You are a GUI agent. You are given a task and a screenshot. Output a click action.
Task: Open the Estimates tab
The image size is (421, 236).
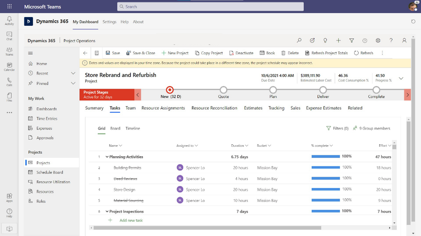(x=253, y=108)
